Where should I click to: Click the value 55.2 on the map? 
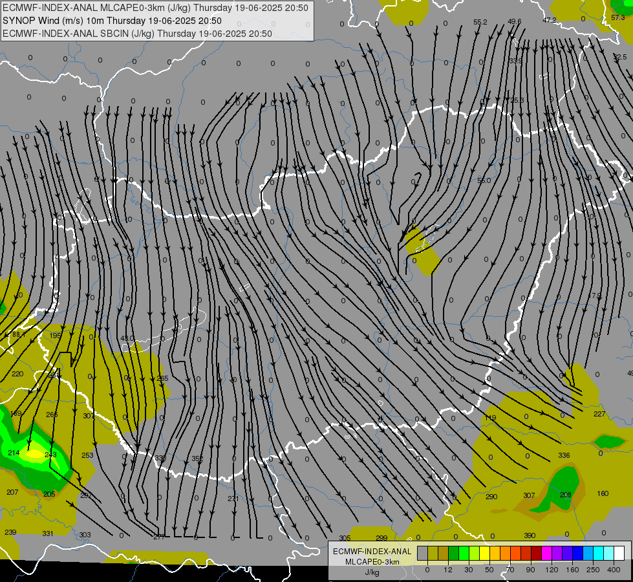tap(480, 22)
